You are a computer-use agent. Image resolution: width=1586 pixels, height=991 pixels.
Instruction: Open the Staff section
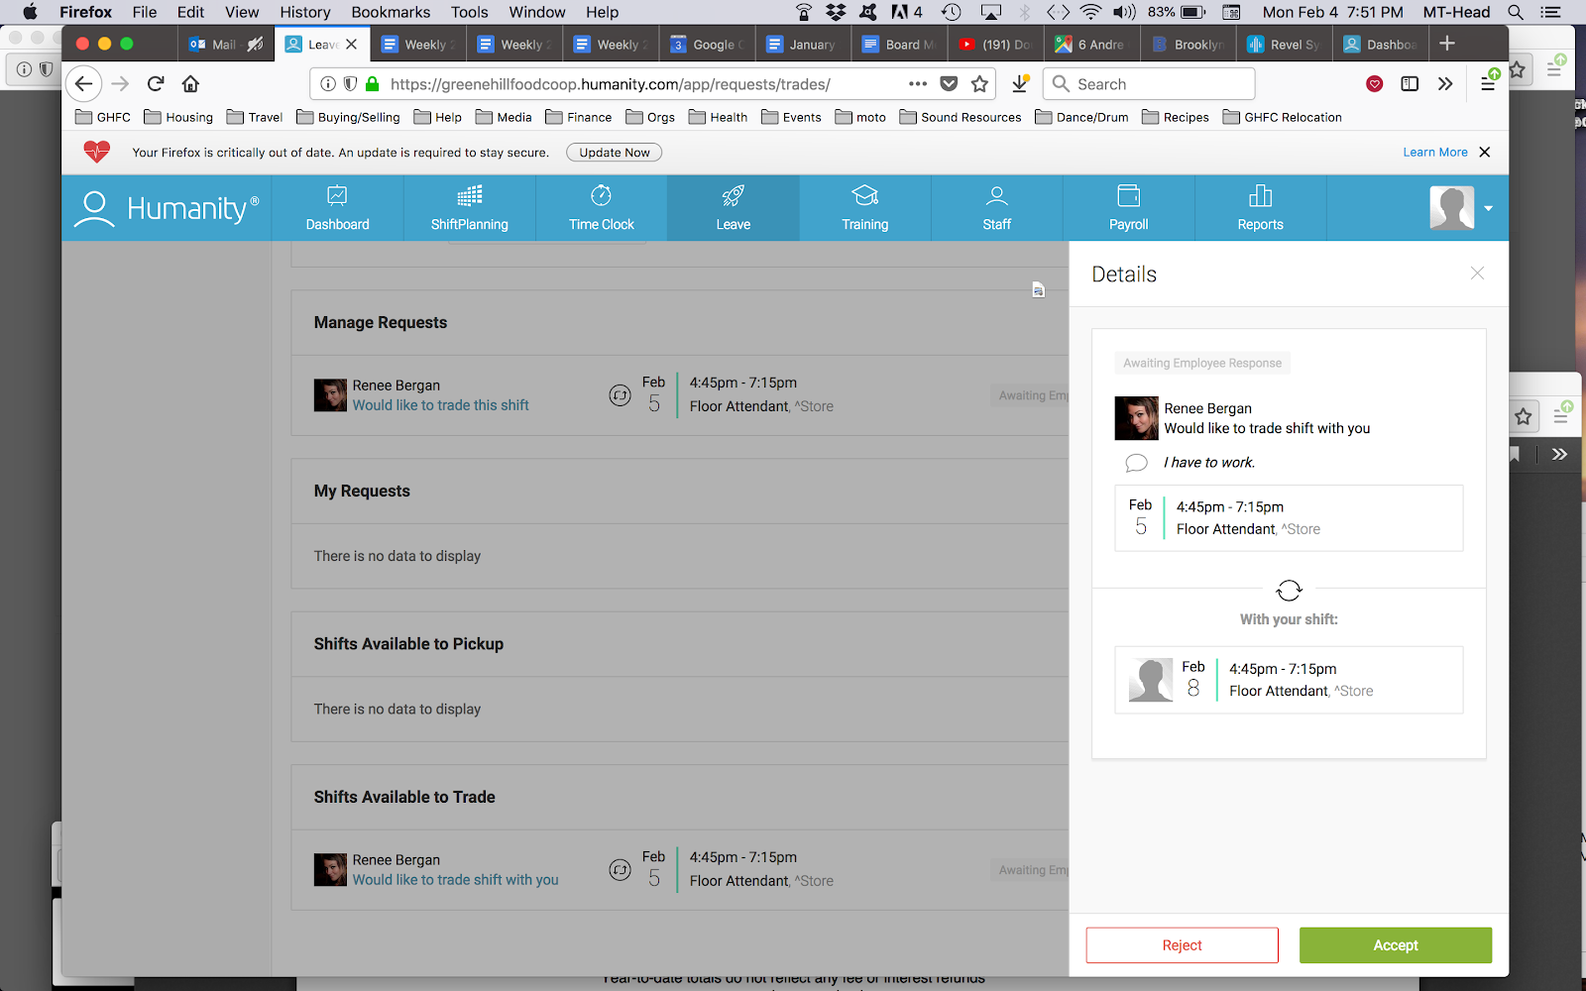pos(996,208)
